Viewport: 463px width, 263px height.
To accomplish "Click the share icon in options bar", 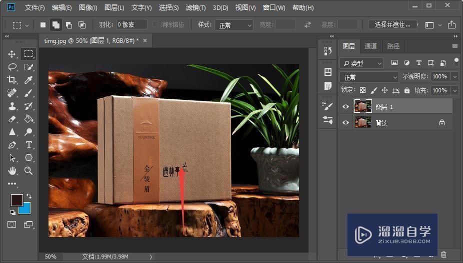I will (451, 25).
